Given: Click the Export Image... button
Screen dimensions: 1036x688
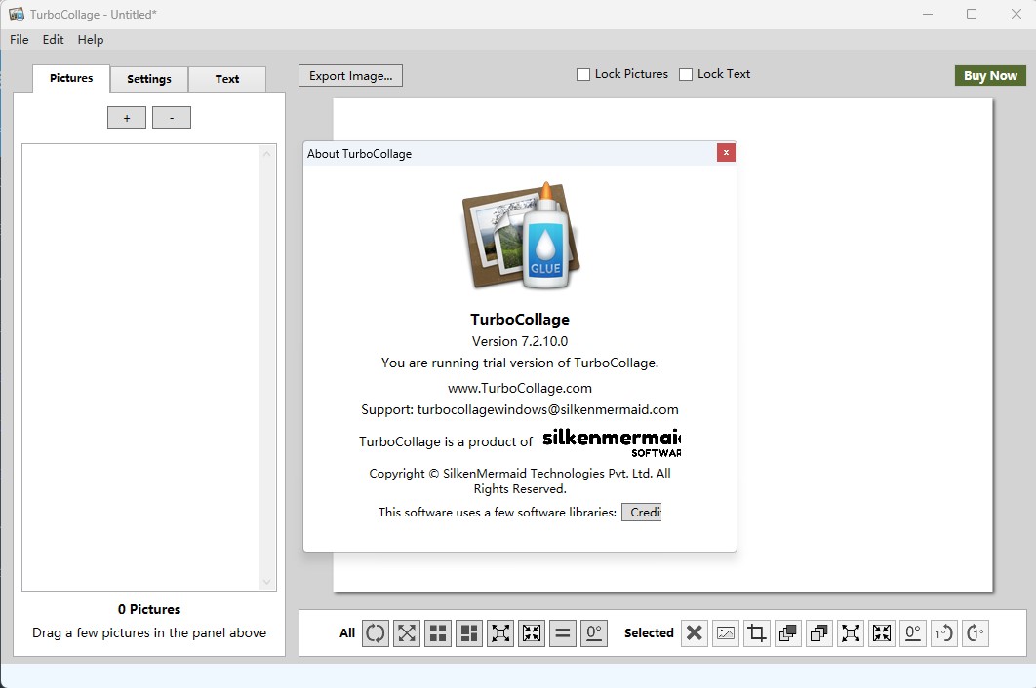Looking at the screenshot, I should (351, 75).
